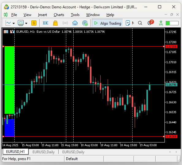Click the signals broadcast icon
182x165 pixels.
point(65,23)
